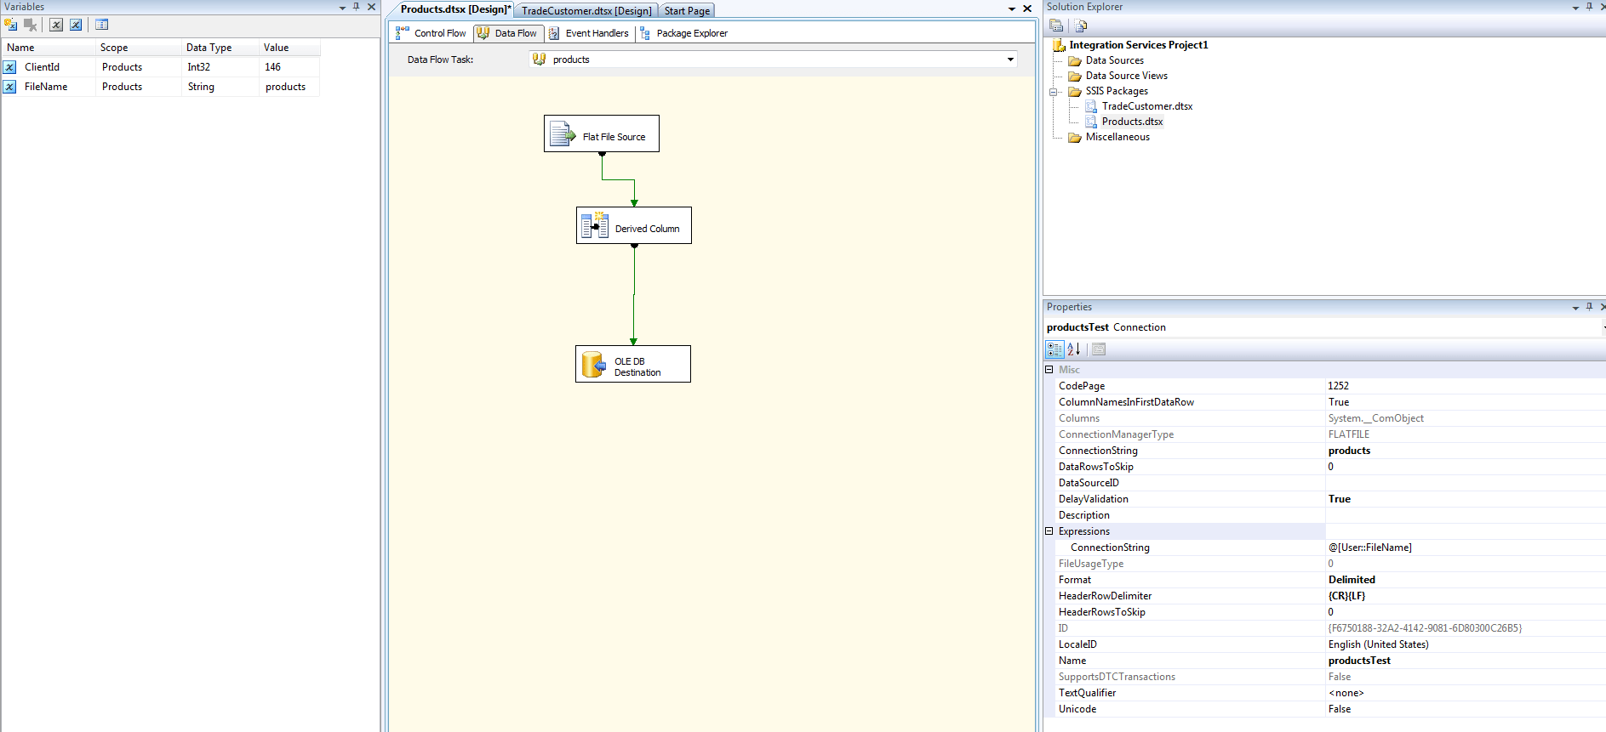Viewport: 1606px width, 732px height.
Task: Click the Data Sources folder
Action: (x=1114, y=60)
